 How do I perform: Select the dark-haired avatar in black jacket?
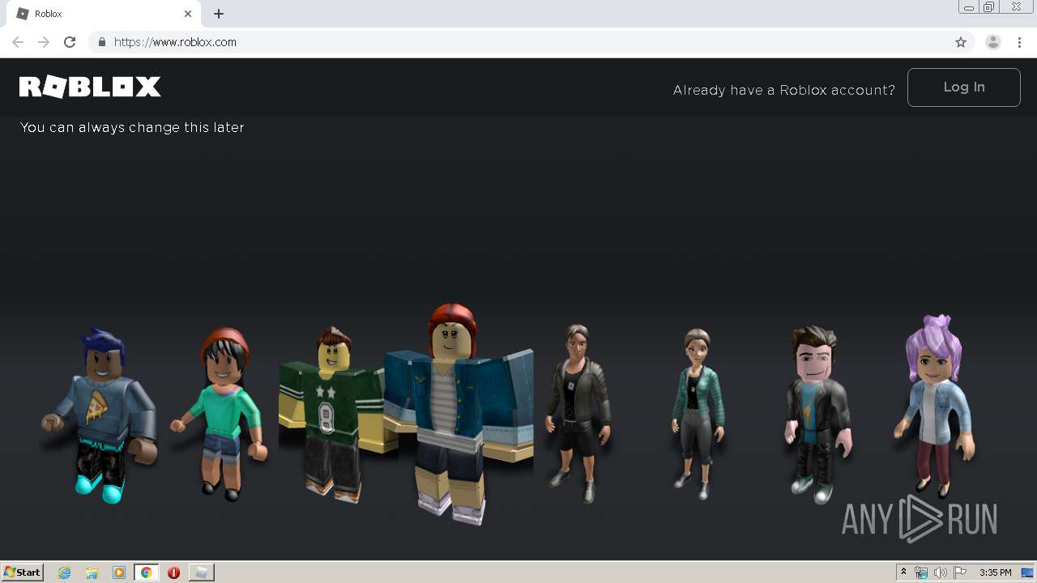point(816,415)
